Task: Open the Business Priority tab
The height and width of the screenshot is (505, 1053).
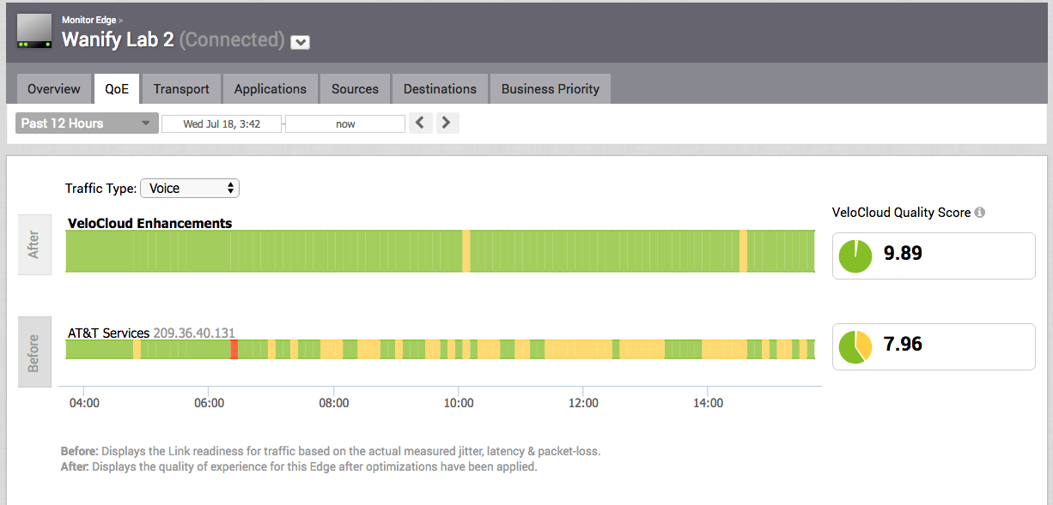Action: pos(550,89)
